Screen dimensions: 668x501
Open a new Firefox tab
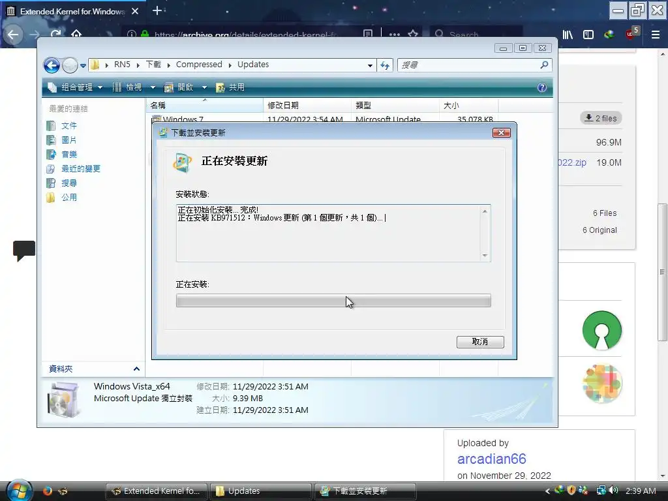pyautogui.click(x=157, y=10)
